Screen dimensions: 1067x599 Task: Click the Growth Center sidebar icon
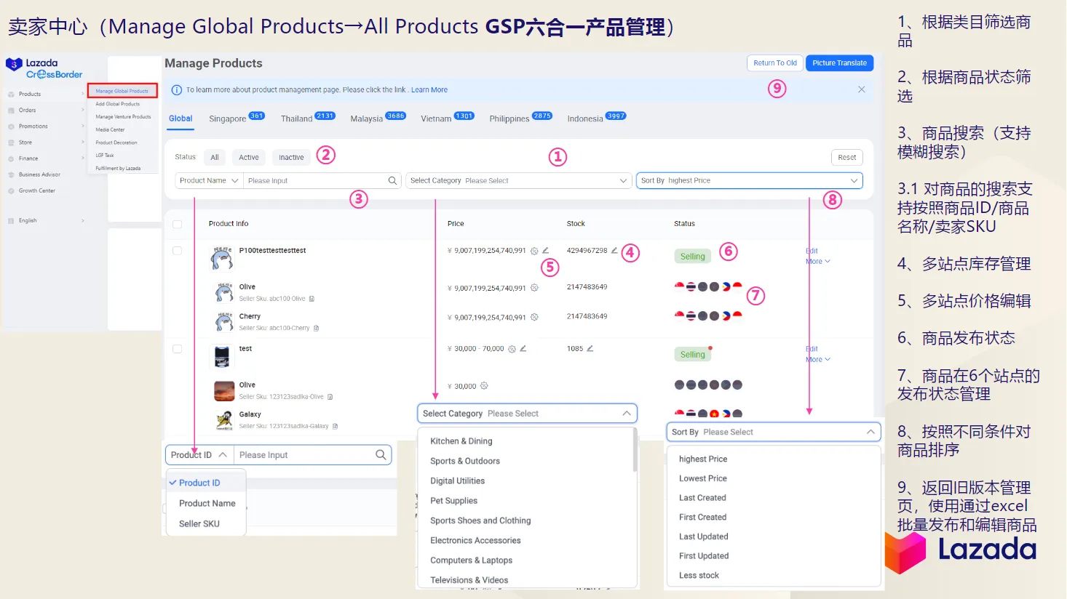pyautogui.click(x=11, y=190)
